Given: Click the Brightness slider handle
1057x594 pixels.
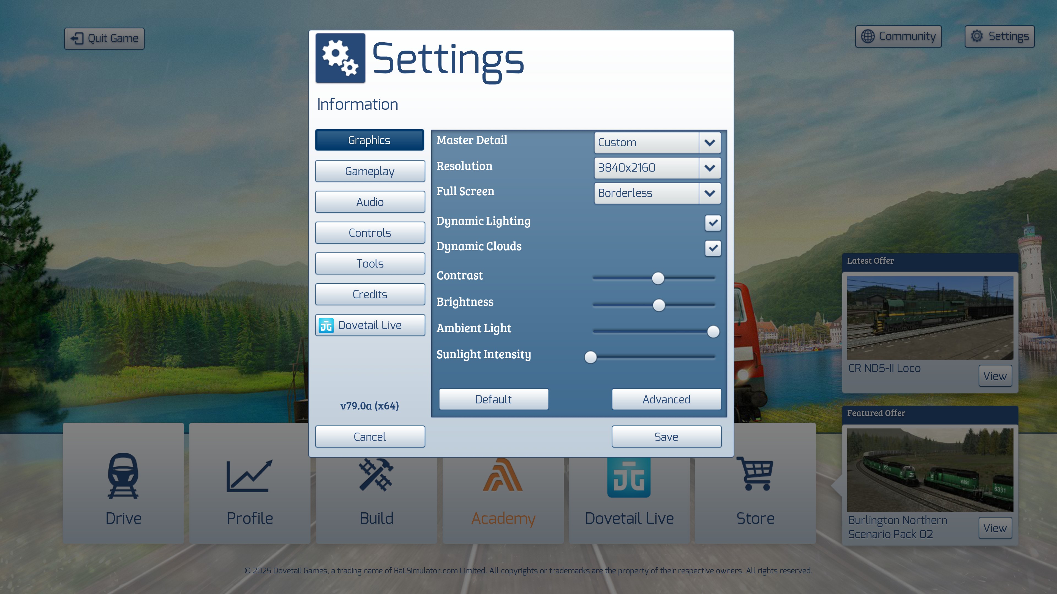Looking at the screenshot, I should point(659,305).
